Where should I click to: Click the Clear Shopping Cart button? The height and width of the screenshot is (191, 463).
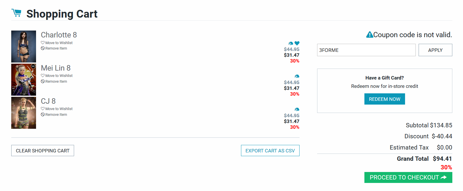(43, 151)
